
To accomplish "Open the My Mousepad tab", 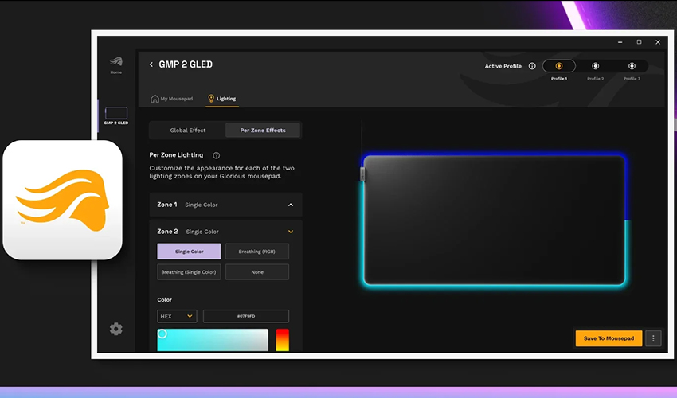I will tap(171, 99).
